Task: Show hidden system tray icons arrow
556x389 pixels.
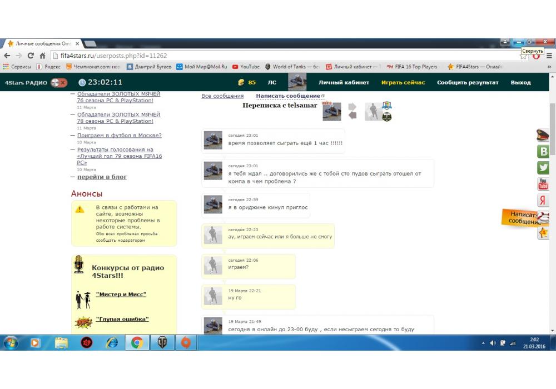Action: click(483, 343)
